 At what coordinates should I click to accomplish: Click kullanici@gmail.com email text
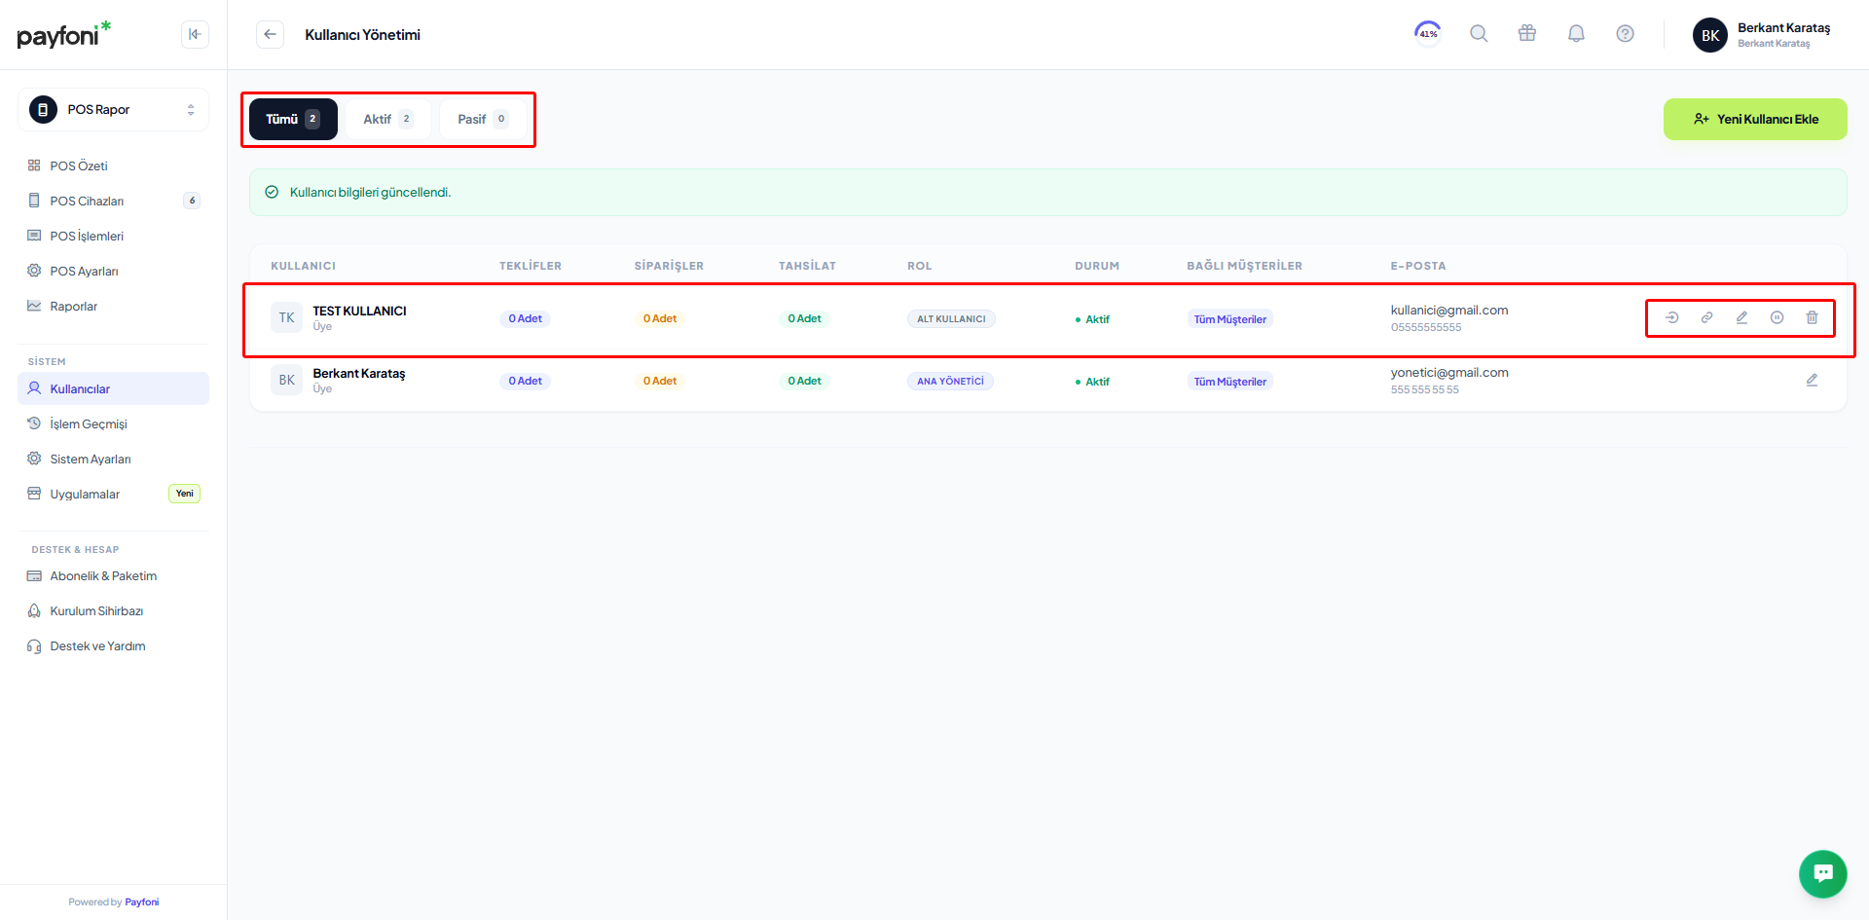coord(1449,310)
